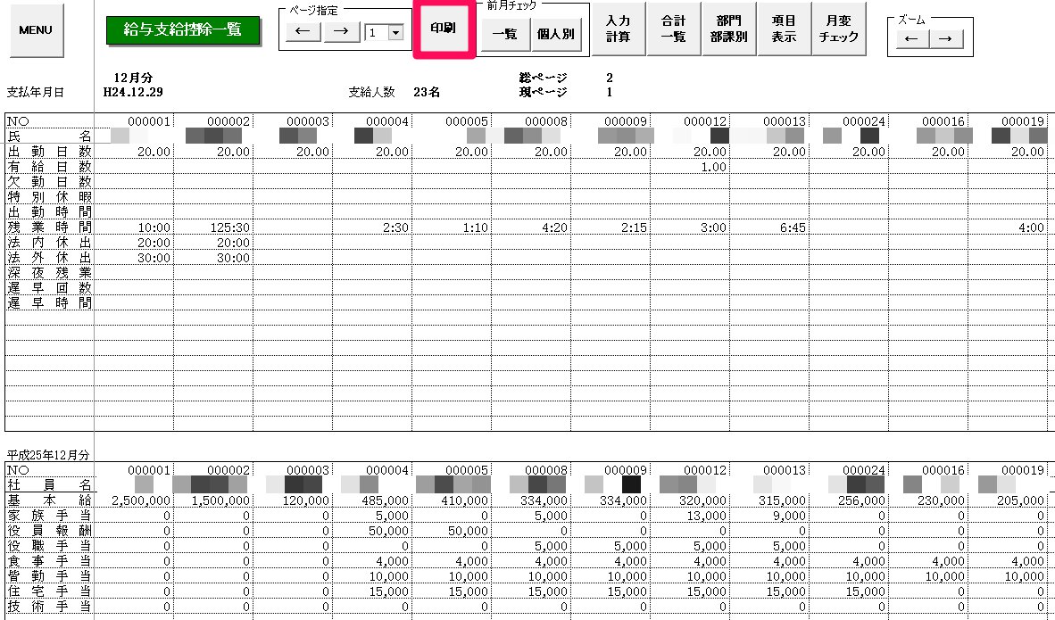Select the 1.00 paid leave cell for 000012

coord(690,168)
